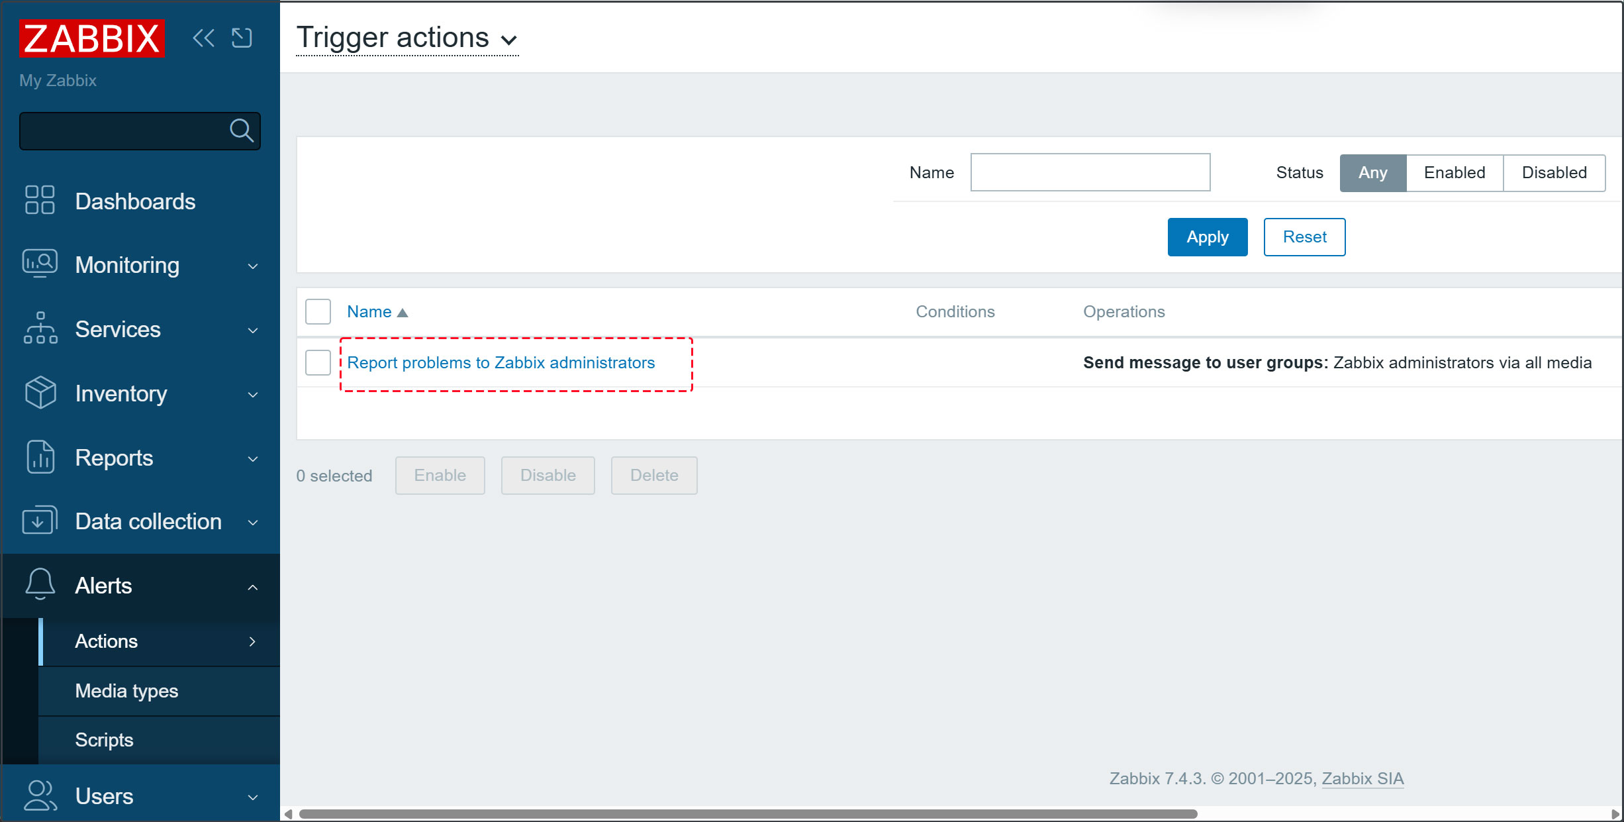Click the Inventory cube icon
The image size is (1624, 822).
[x=40, y=393]
